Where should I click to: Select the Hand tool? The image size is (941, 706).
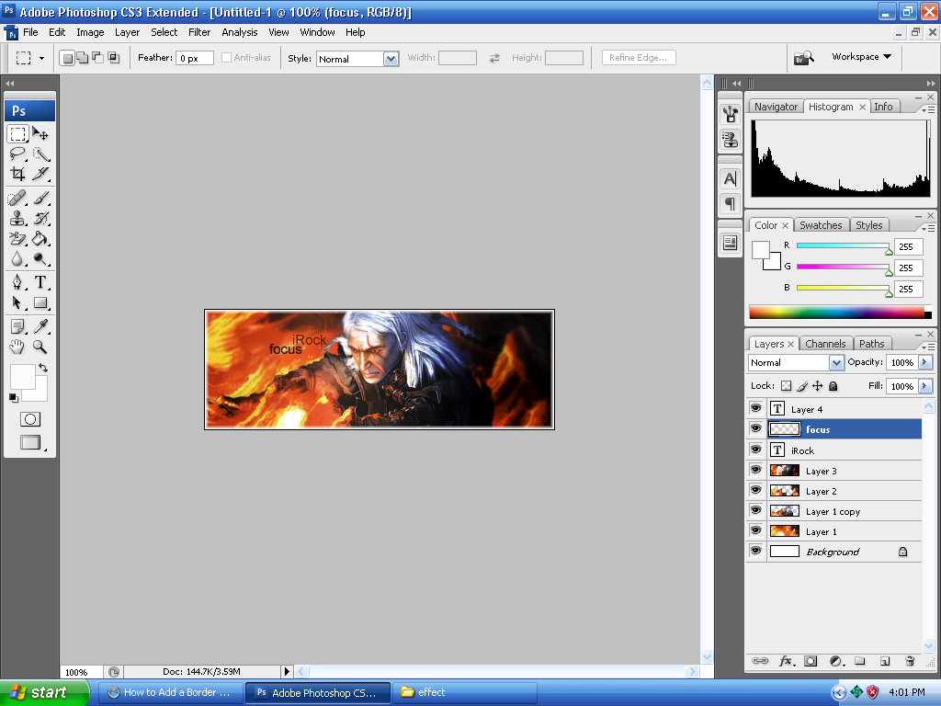point(18,347)
